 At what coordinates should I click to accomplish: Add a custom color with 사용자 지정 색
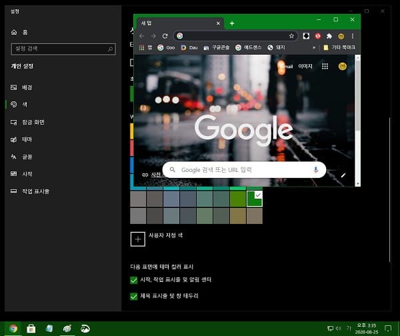pos(138,239)
